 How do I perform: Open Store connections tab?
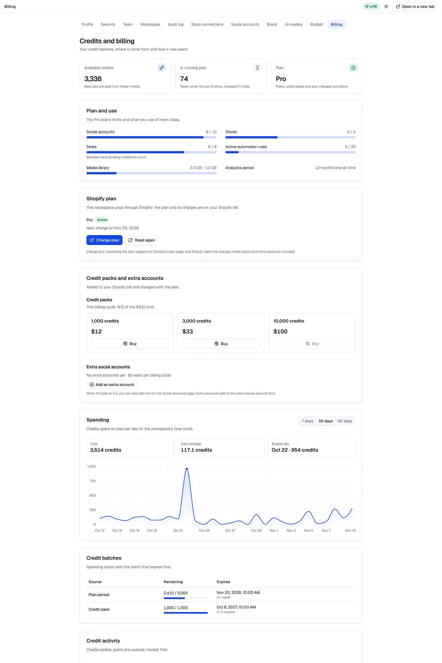click(207, 24)
